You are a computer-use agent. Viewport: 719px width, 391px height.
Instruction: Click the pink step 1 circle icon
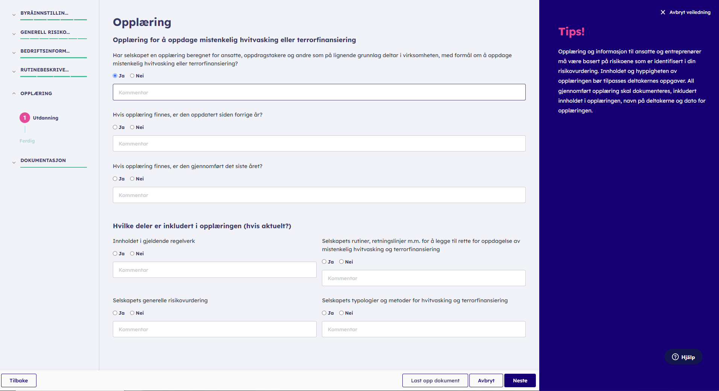coord(25,118)
